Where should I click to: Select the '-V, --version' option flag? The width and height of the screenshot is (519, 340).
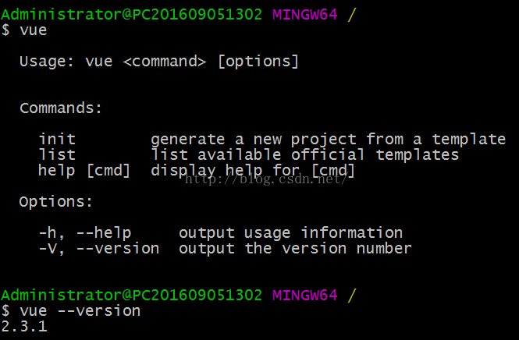(98, 249)
